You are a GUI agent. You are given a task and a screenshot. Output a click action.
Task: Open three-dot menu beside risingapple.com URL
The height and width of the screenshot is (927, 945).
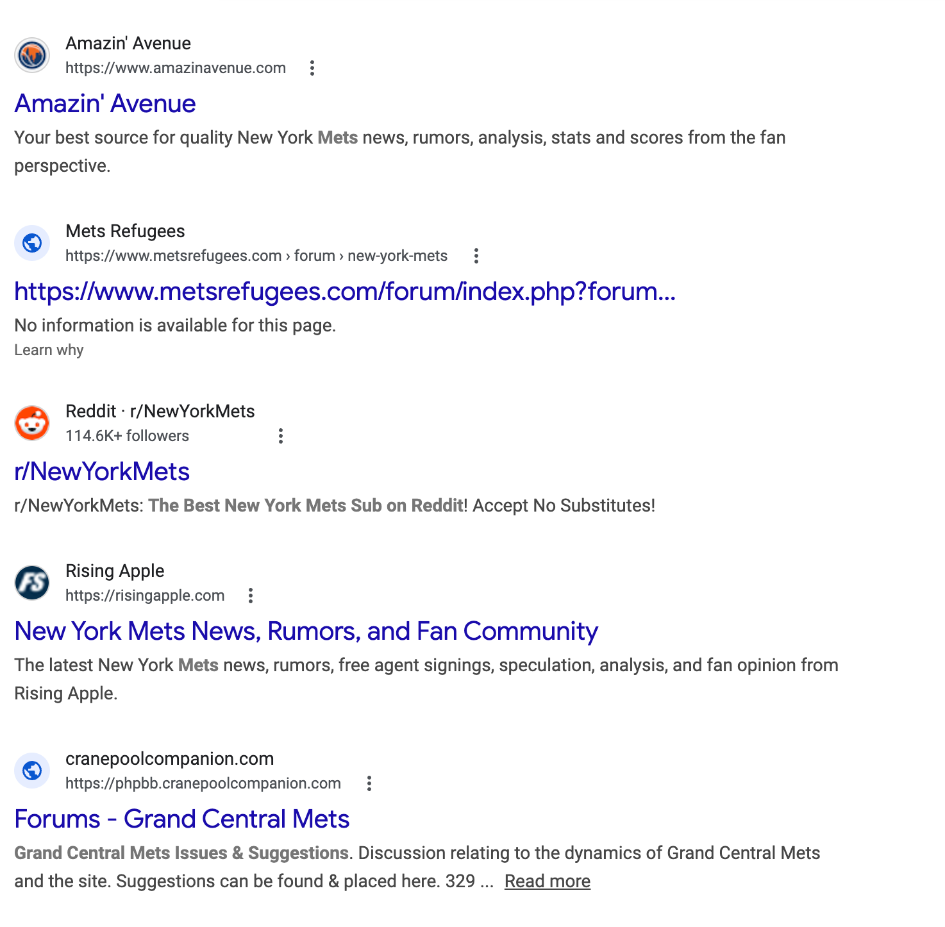click(x=251, y=596)
